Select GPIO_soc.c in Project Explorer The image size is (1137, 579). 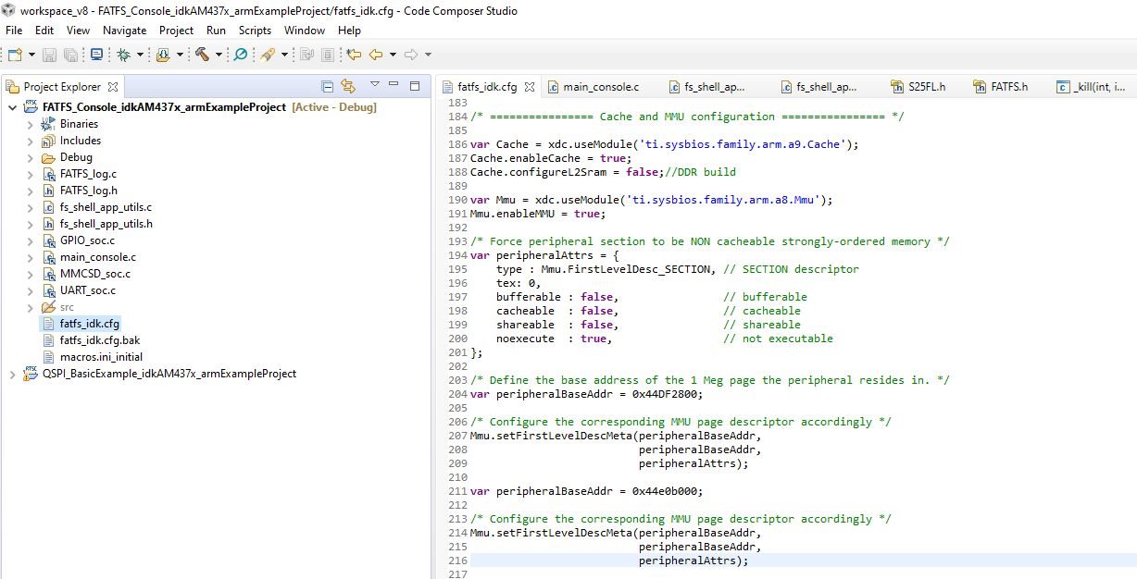[x=87, y=240]
